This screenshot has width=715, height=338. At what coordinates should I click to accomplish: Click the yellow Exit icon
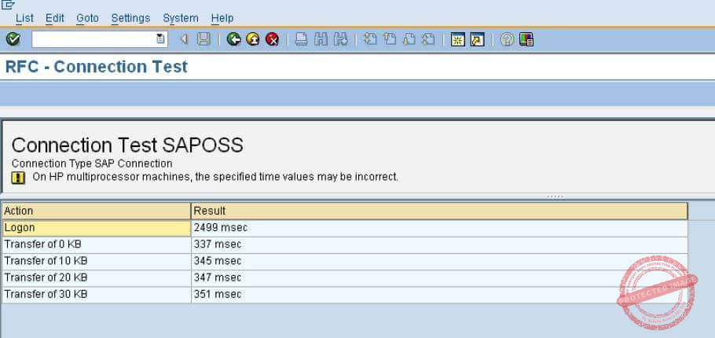click(253, 39)
